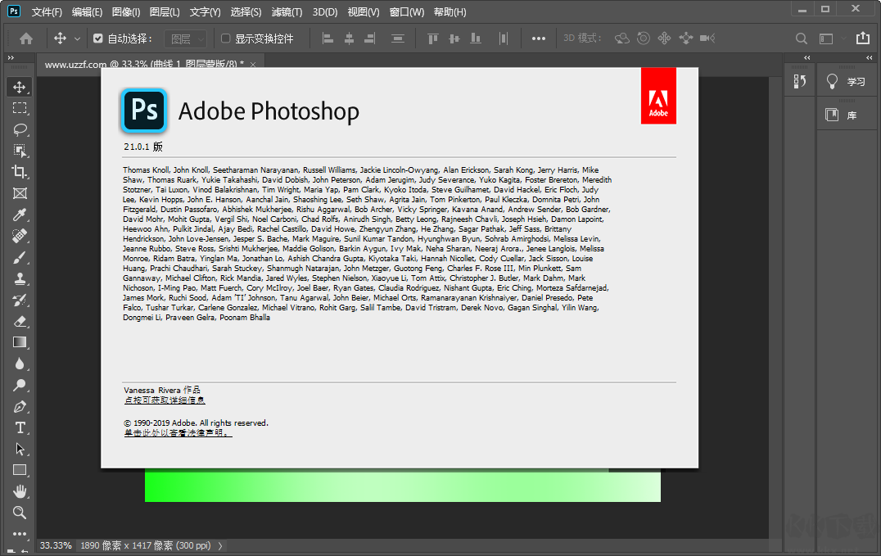Viewport: 881px width, 556px height.
Task: Select the Lasso tool
Action: (20, 129)
